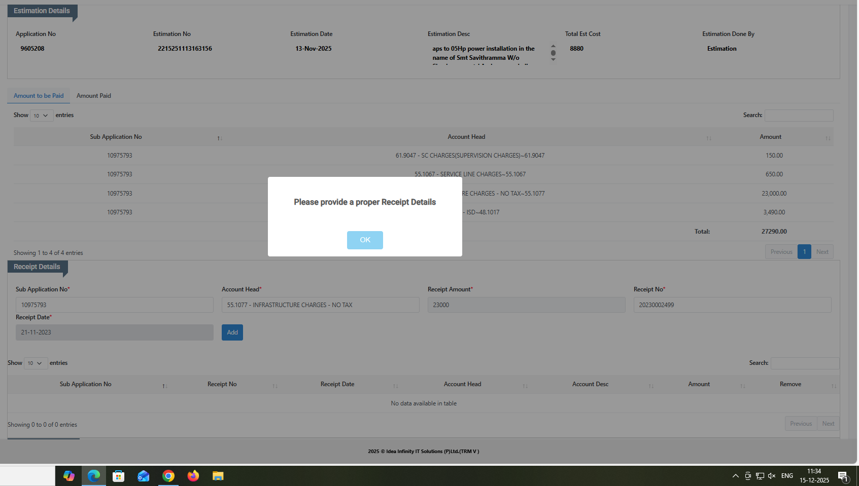Go to Next page of receipts table
The height and width of the screenshot is (486, 859).
pyautogui.click(x=828, y=424)
